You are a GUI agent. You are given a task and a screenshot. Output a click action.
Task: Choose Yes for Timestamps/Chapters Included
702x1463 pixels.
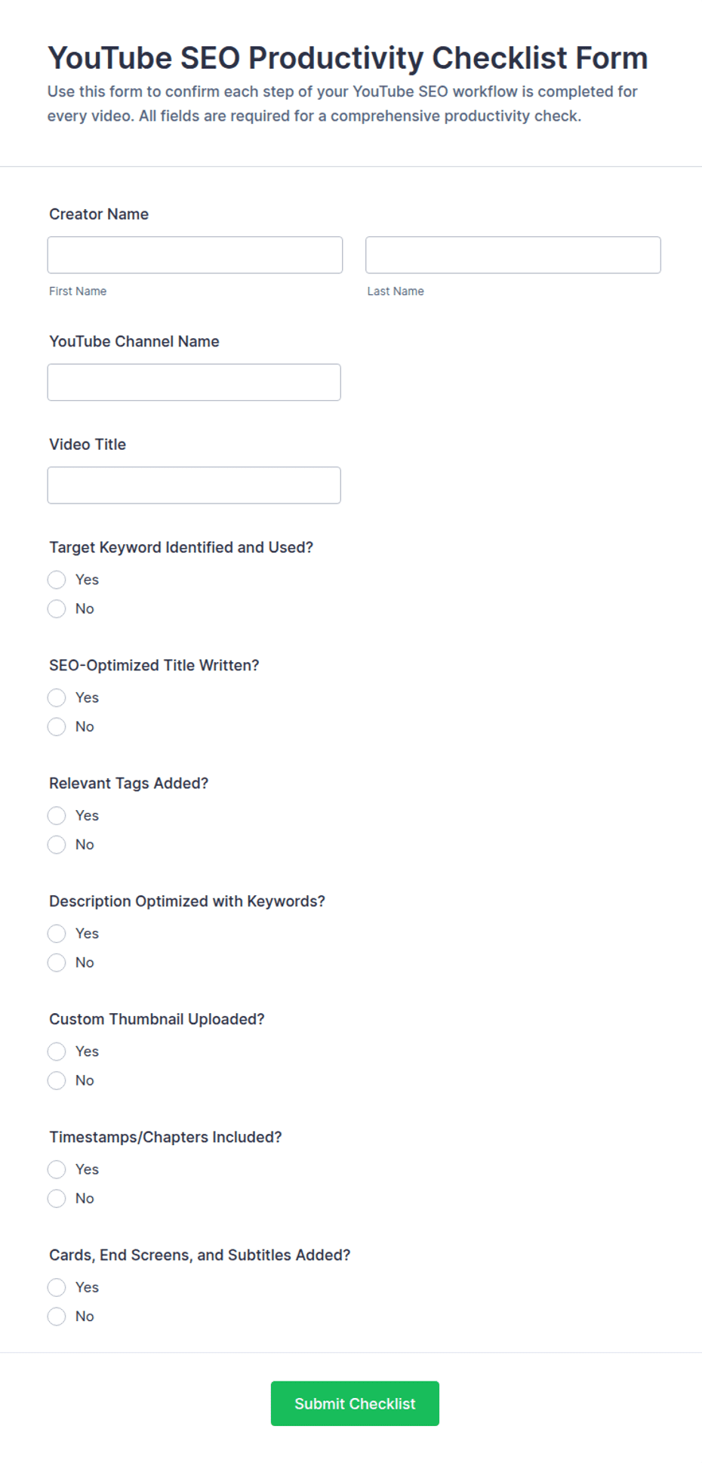57,1169
